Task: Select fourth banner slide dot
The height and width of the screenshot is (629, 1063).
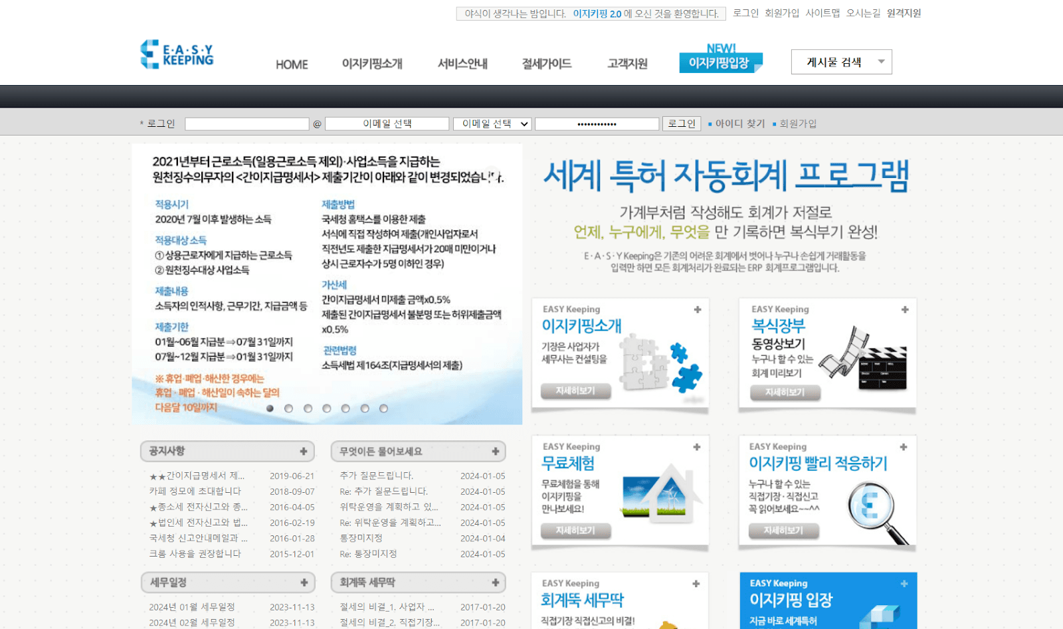Action: [327, 408]
